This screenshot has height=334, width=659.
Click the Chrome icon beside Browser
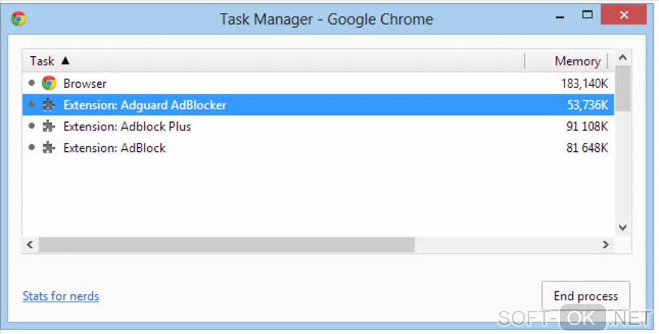click(48, 83)
